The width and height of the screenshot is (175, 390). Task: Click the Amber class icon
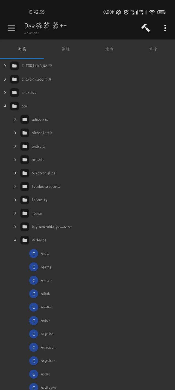pos(34,321)
